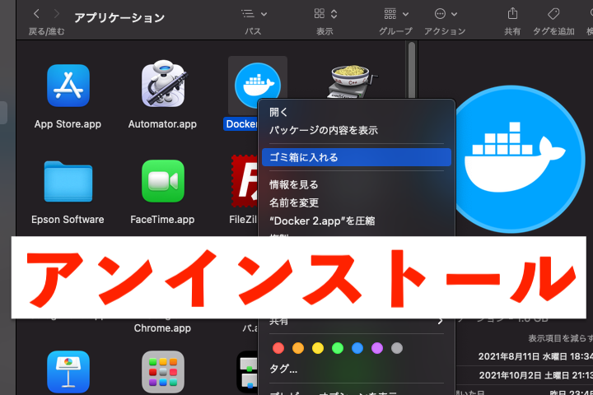Click the Automator.app name label

[162, 124]
